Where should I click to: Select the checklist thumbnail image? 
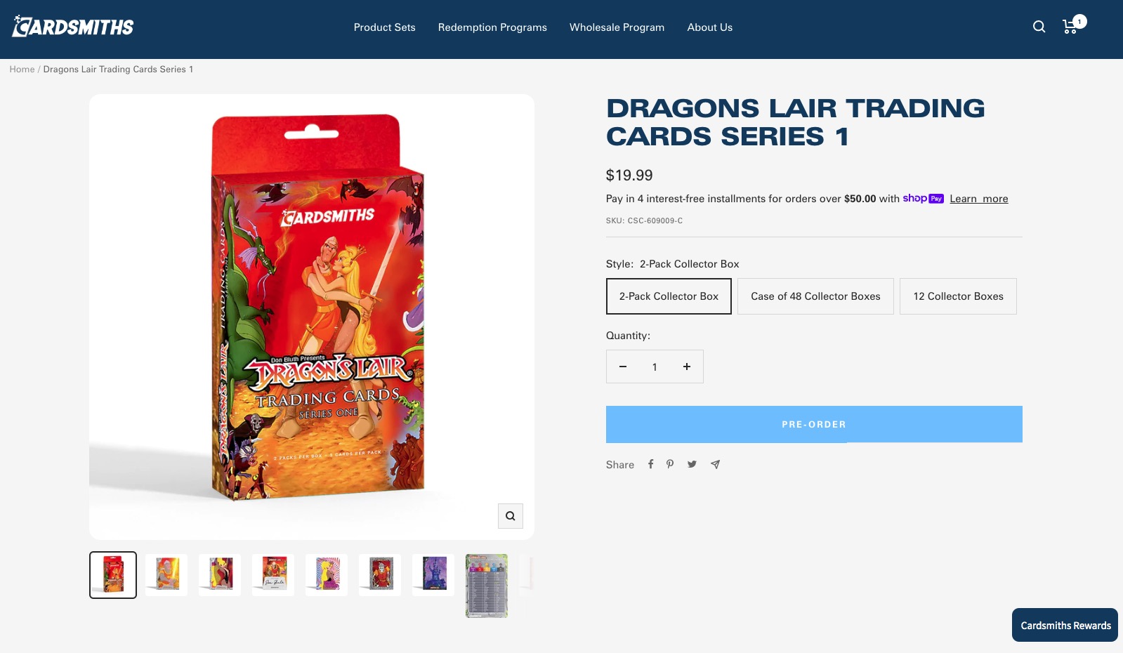click(x=487, y=586)
